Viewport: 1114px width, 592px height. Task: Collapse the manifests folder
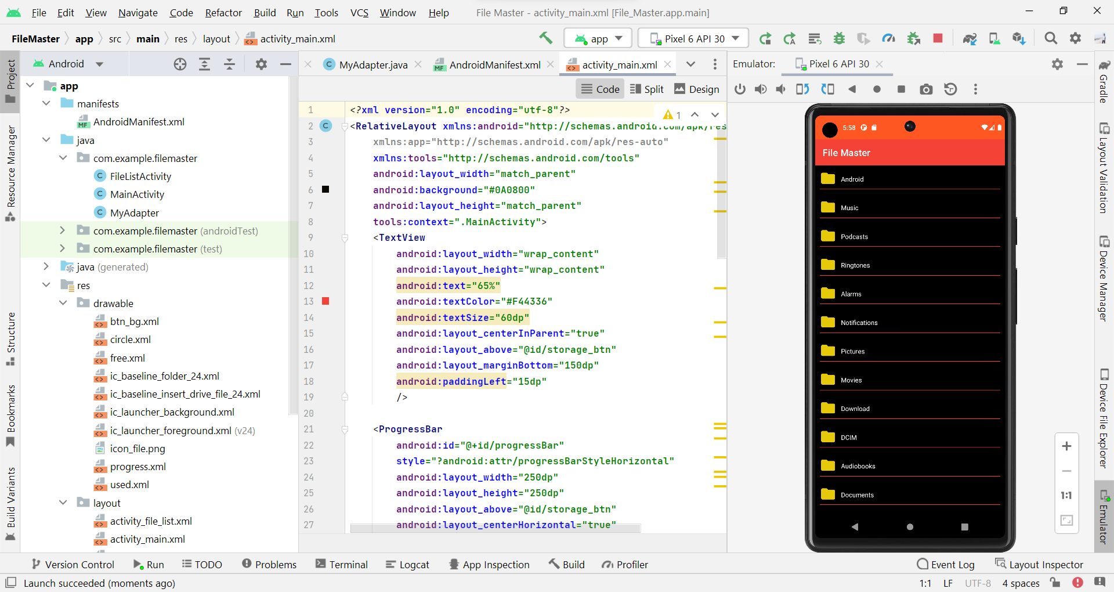coord(46,103)
